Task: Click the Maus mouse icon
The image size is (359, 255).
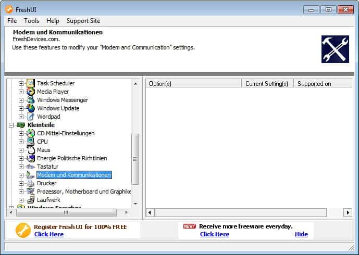Action: 30,150
